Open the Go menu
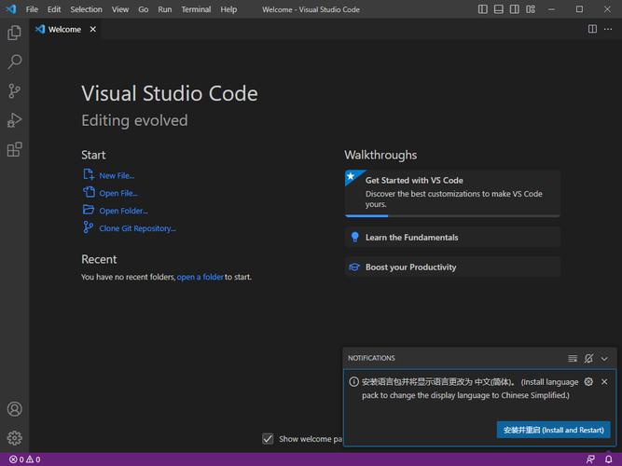Image resolution: width=622 pixels, height=466 pixels. 144,9
